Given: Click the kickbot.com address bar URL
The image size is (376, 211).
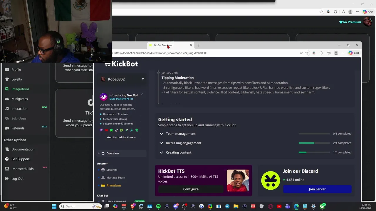Looking at the screenshot, I should click(x=161, y=53).
